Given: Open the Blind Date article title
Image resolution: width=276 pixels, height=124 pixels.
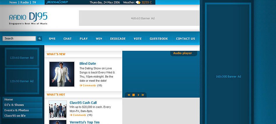Looking at the screenshot, I should [88, 64].
